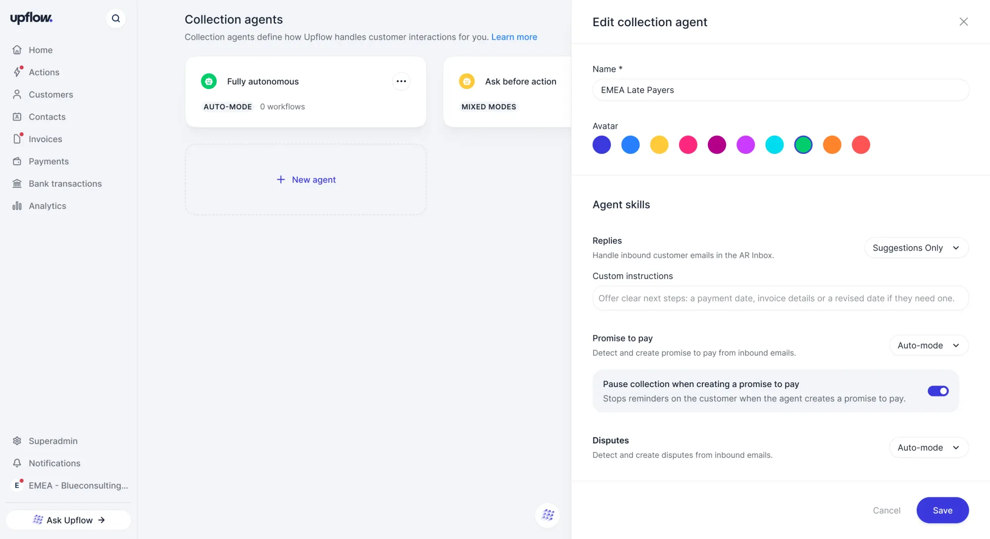This screenshot has width=990, height=539.
Task: Click the Notifications bell icon
Action: pos(17,463)
